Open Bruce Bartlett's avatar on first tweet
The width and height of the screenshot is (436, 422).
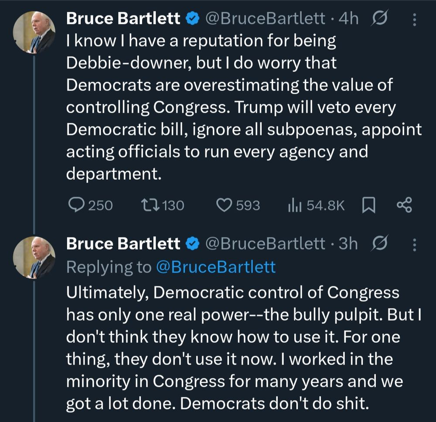pos(34,35)
